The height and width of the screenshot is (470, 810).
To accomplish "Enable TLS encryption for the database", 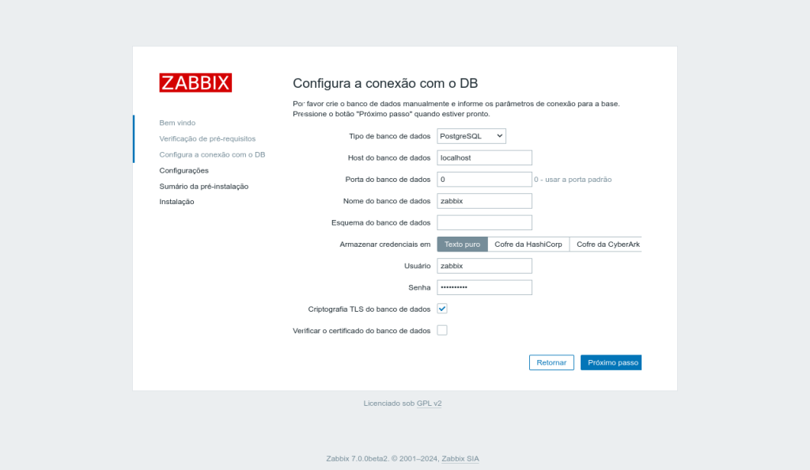I will point(442,309).
